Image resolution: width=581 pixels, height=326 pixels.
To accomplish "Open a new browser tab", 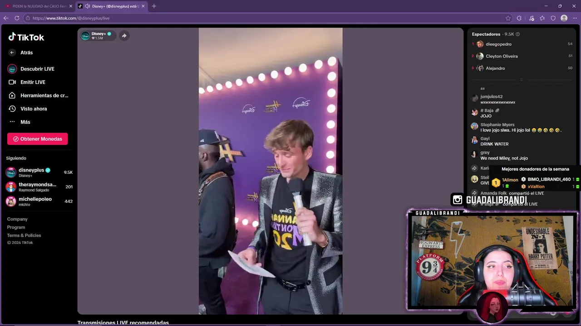I will pyautogui.click(x=154, y=6).
